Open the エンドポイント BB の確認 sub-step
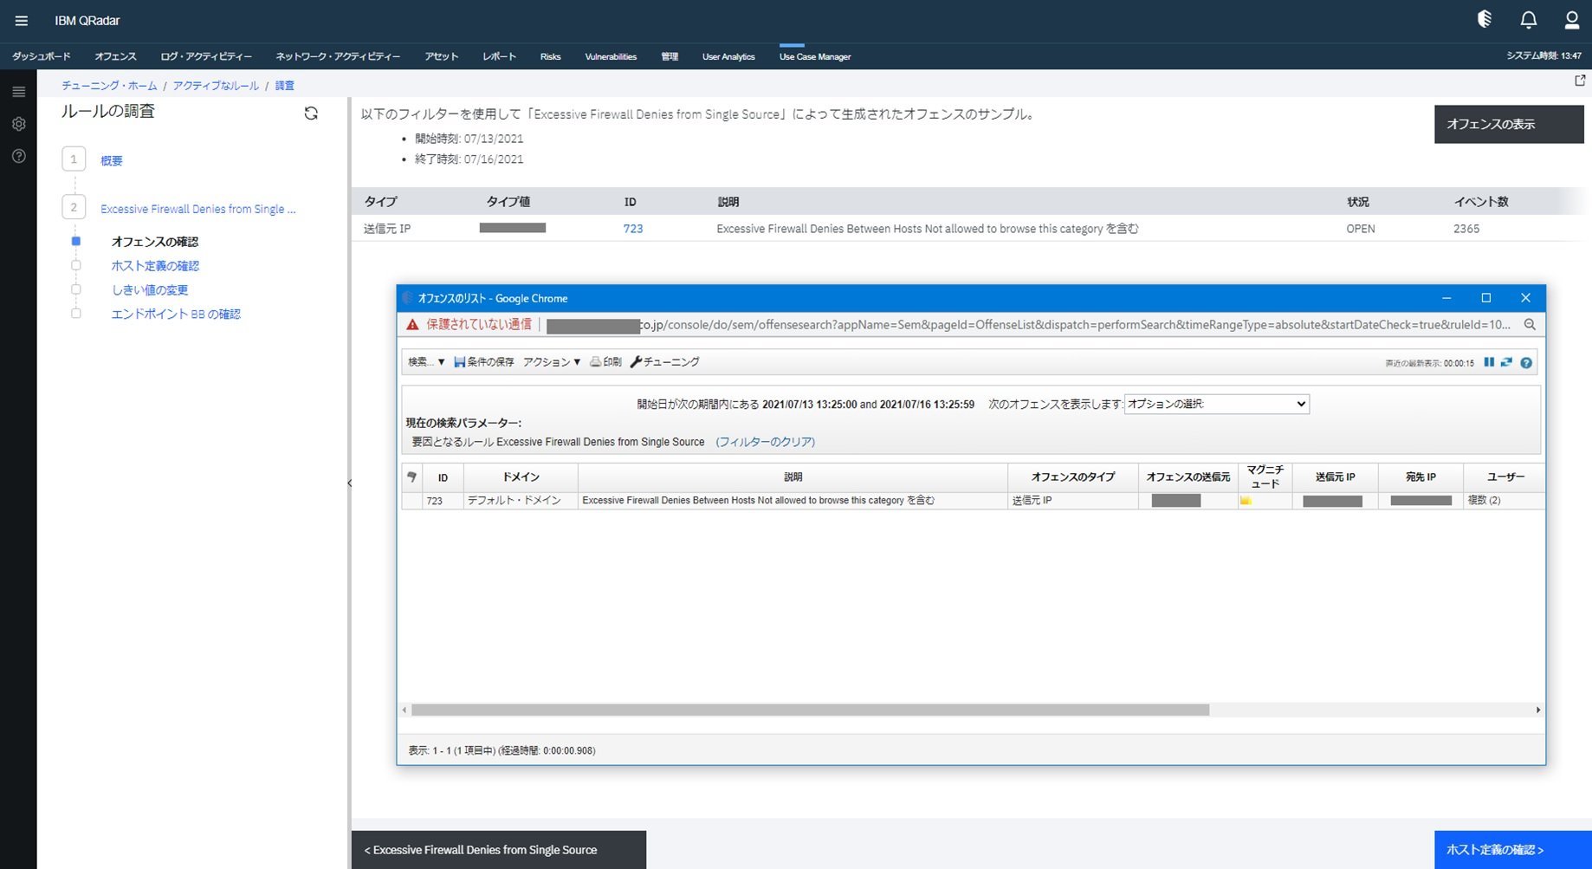The image size is (1592, 869). [176, 315]
